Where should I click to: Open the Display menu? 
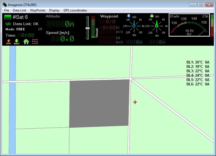[54, 10]
